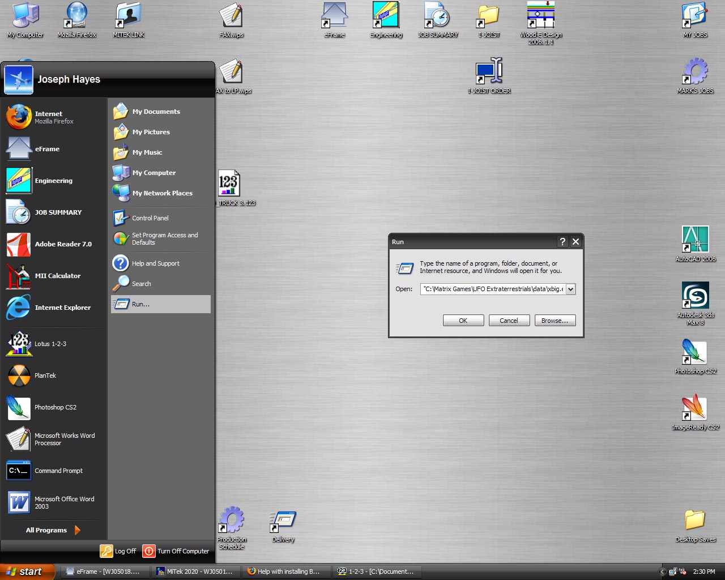Click the Run dialog help question mark
The image size is (725, 580).
562,242
